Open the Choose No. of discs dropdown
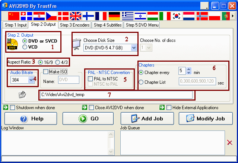 (149, 48)
